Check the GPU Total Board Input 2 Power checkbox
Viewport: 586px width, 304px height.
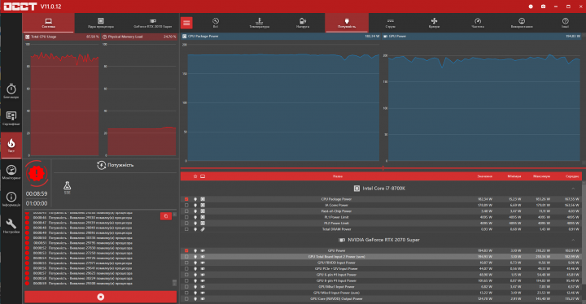pos(186,257)
